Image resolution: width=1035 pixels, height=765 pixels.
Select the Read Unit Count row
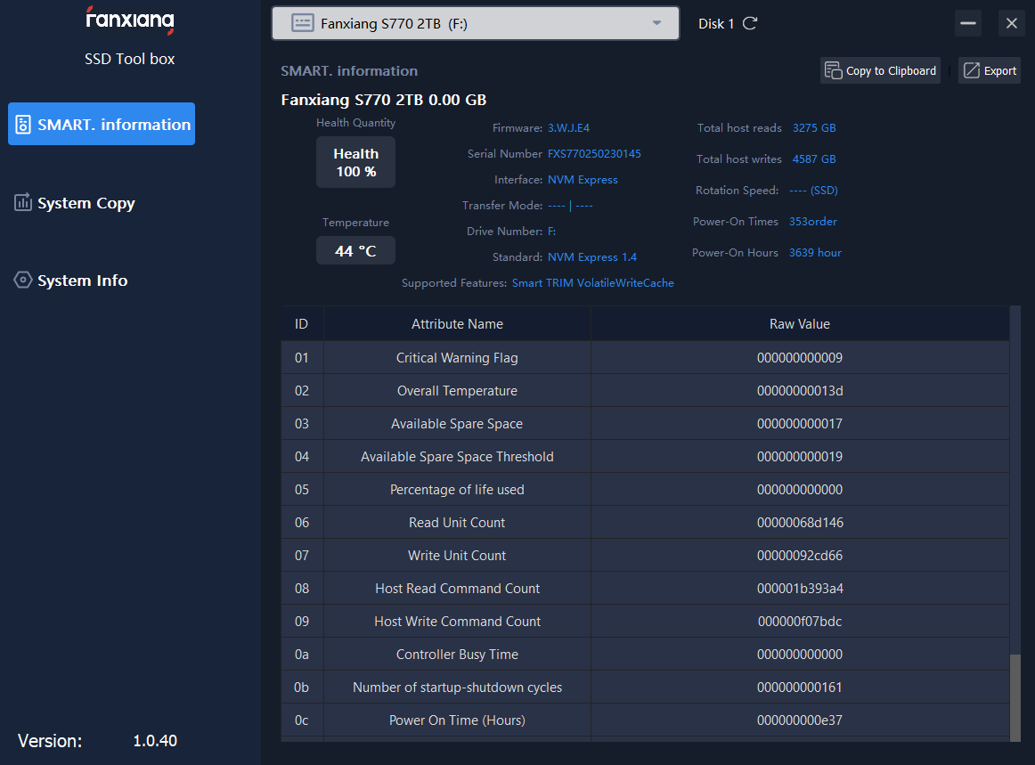tap(646, 523)
